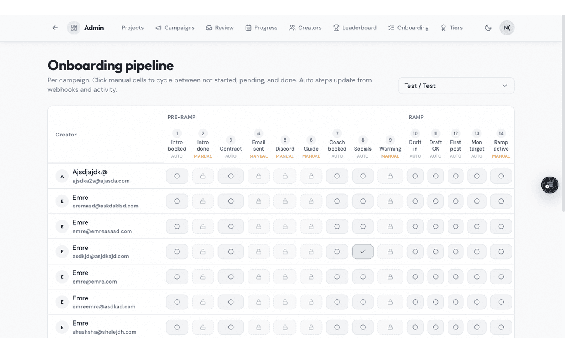Image resolution: width=565 pixels, height=353 pixels.
Task: Toggle First post for emreemre@asdkad.com
Action: tap(456, 302)
